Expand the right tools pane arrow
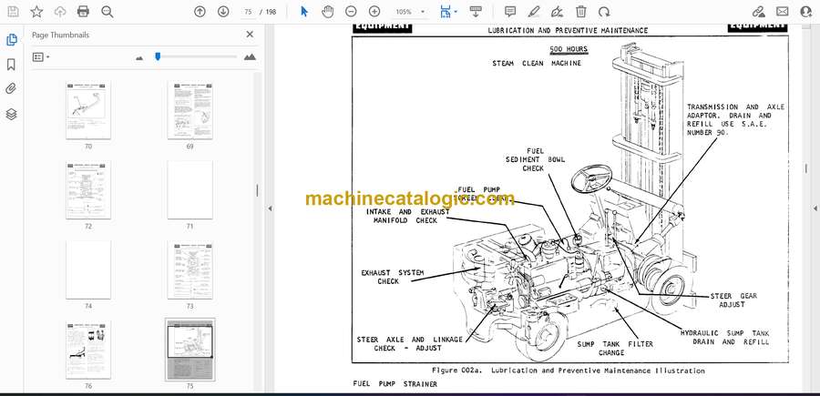 point(815,208)
